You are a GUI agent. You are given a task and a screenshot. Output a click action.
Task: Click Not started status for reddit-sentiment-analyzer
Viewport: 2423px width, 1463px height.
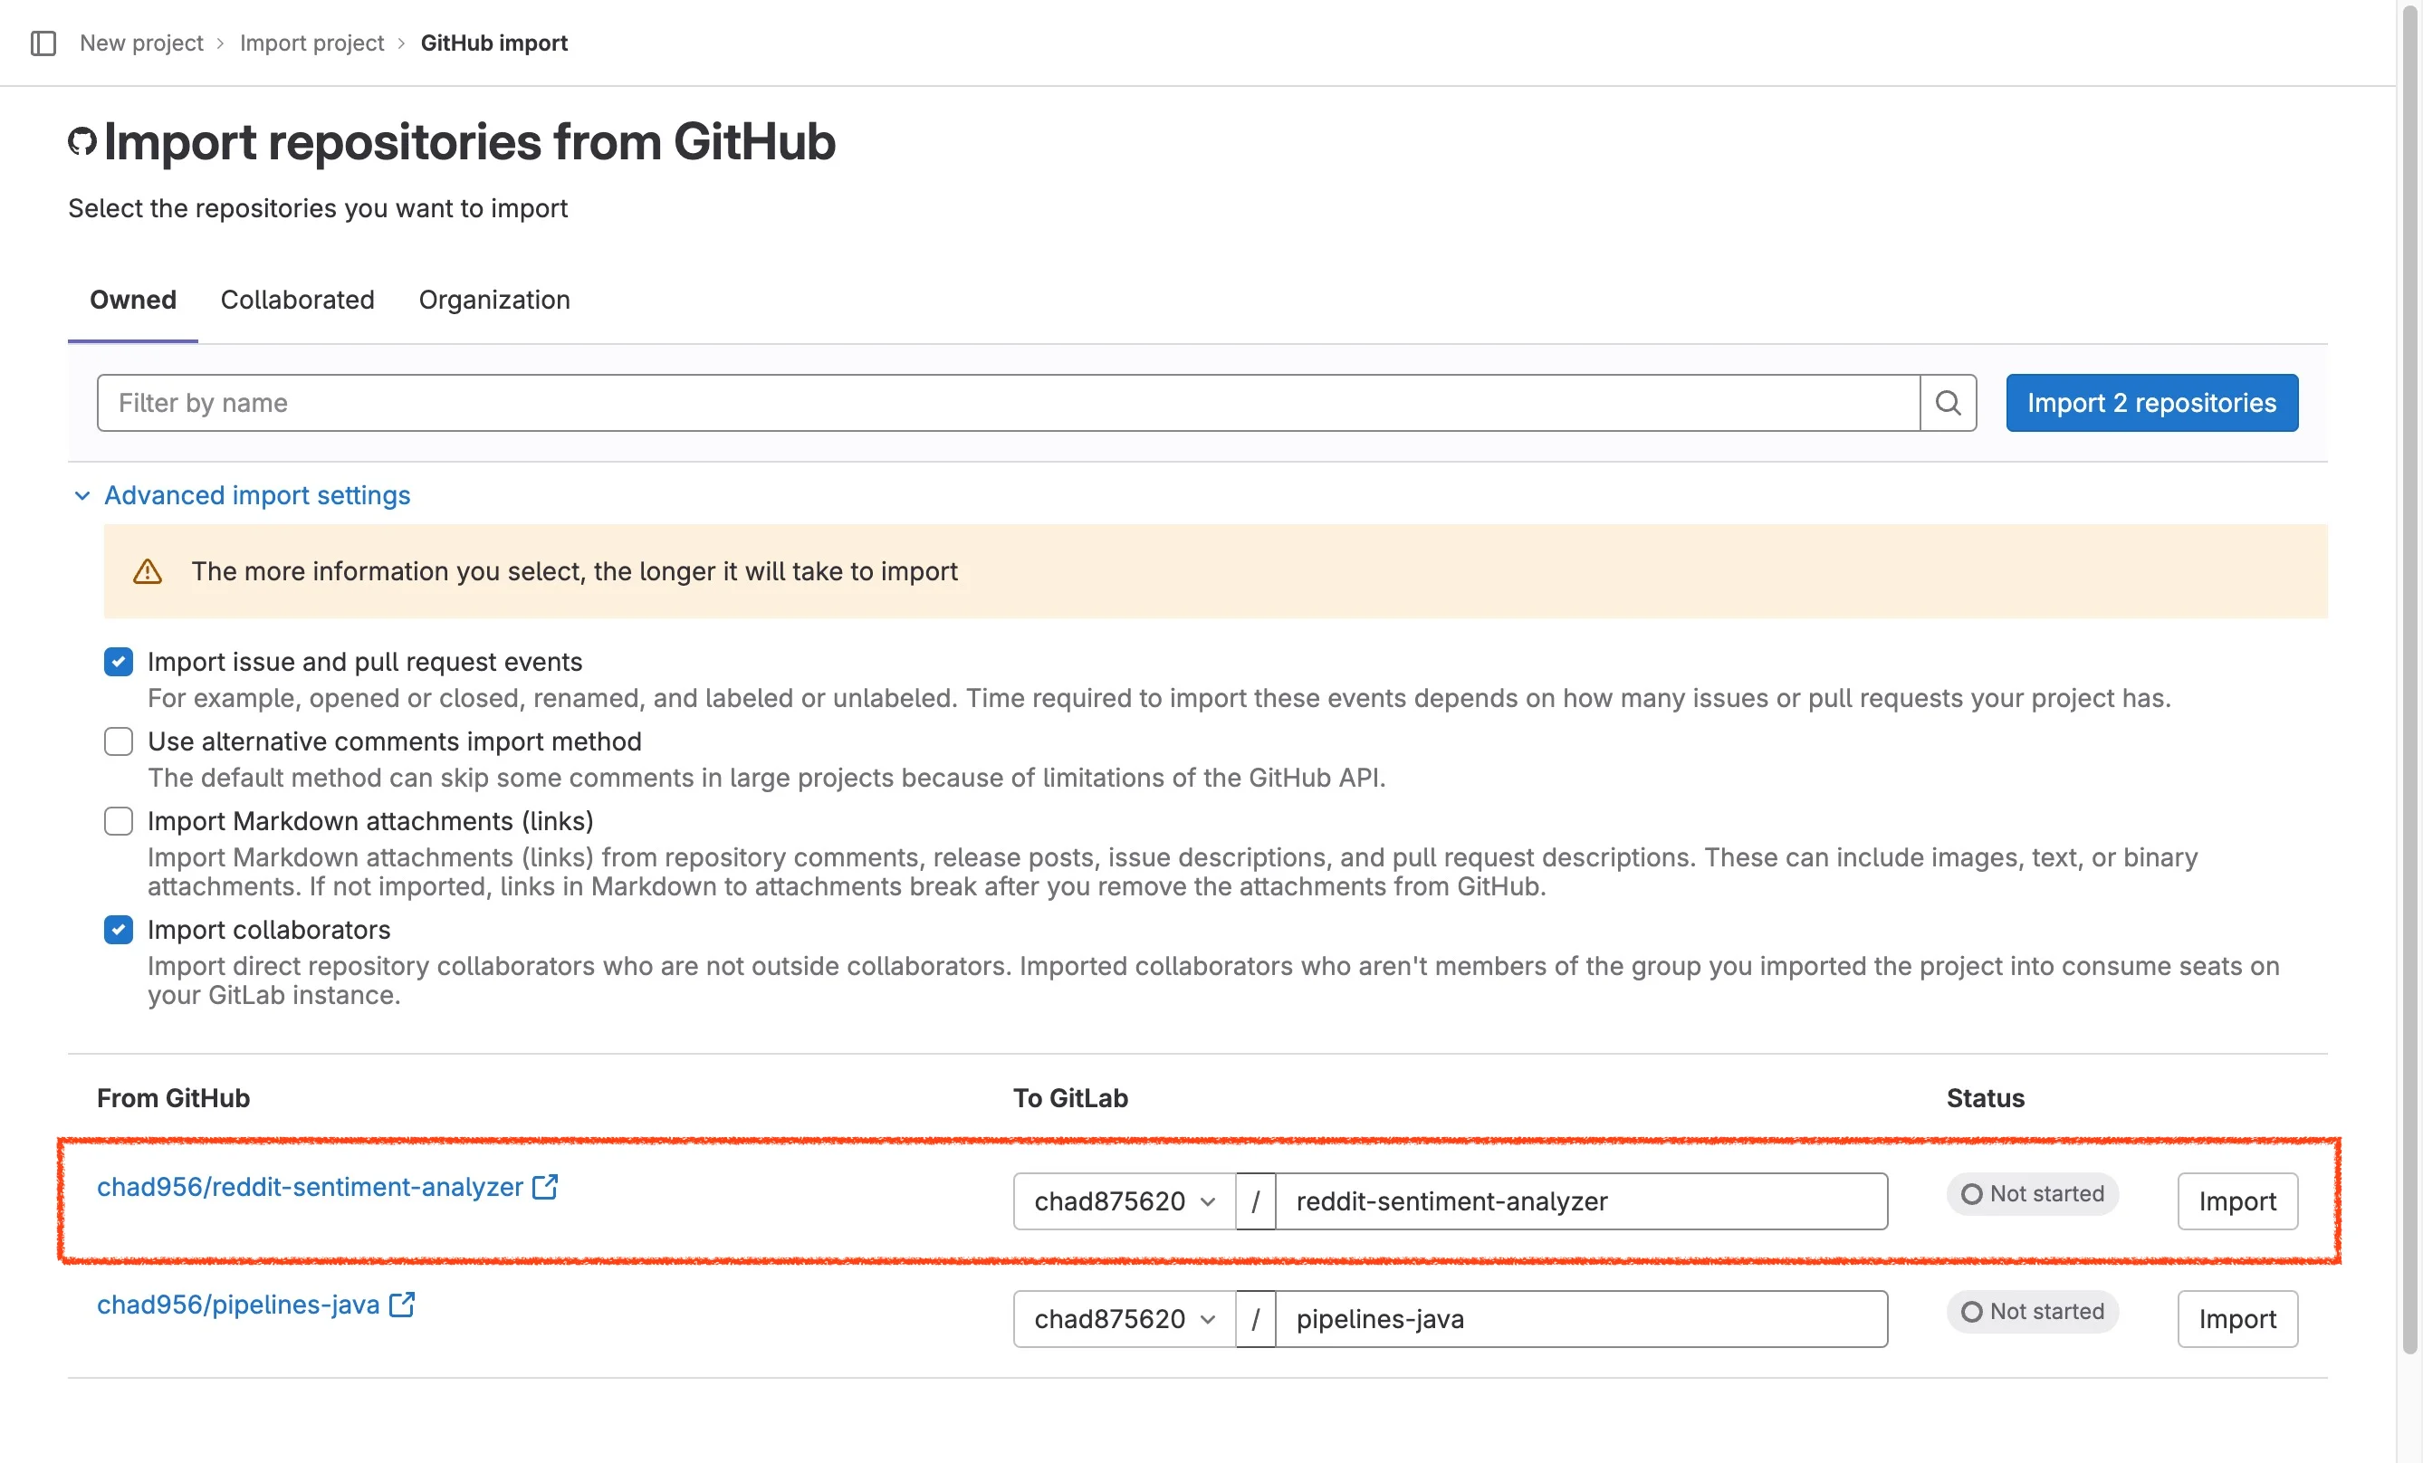2032,1193
